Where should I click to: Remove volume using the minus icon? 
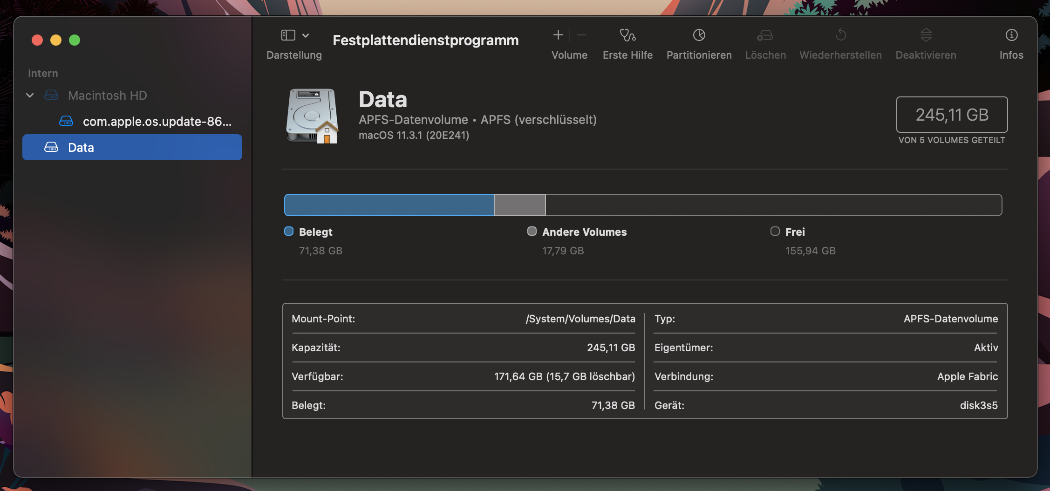point(581,35)
